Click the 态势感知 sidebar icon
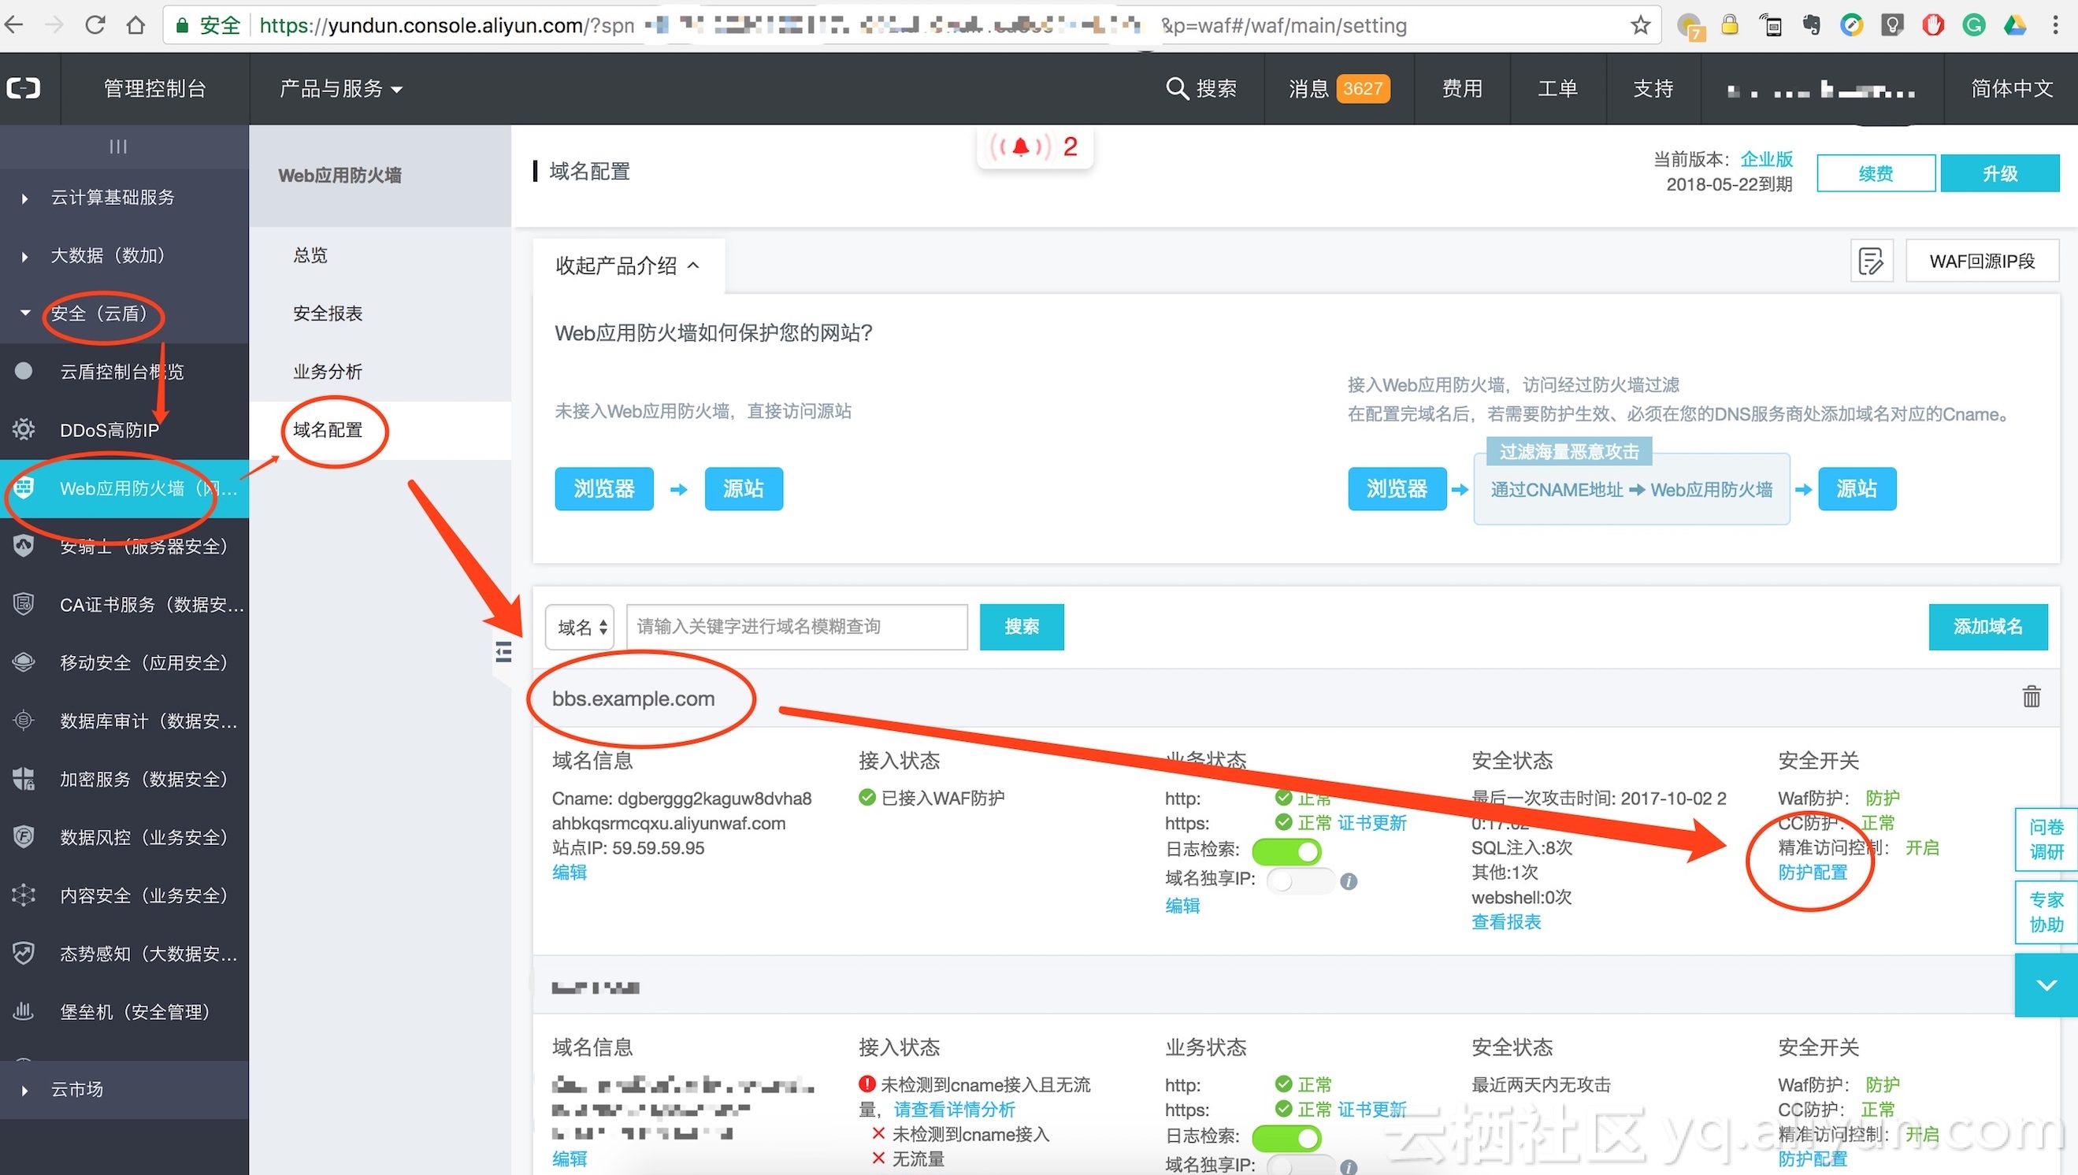 [24, 953]
